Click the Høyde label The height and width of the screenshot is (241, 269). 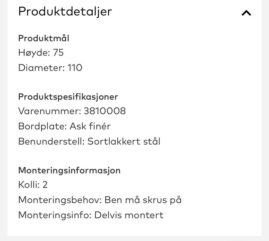[34, 53]
